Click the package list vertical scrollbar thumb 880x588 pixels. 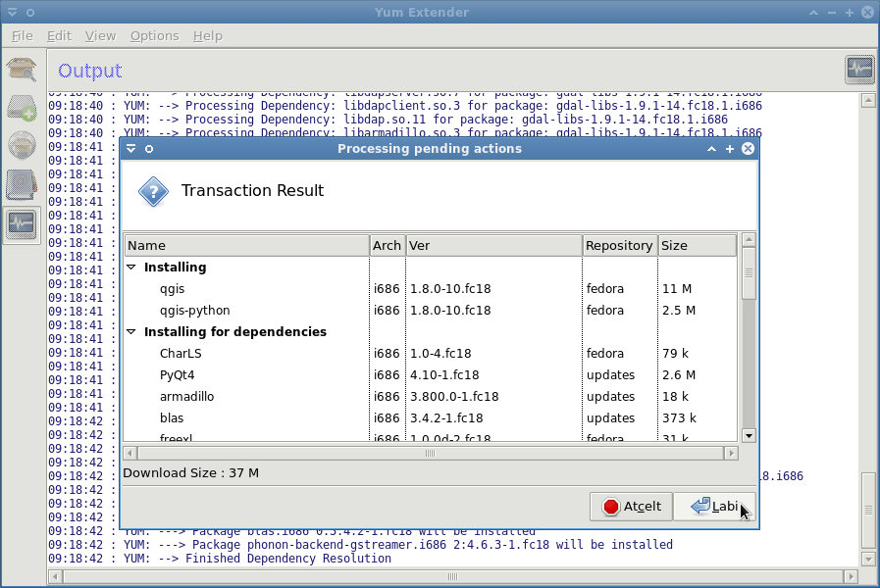pos(749,273)
